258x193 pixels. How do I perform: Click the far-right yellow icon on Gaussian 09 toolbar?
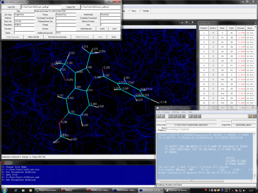pyautogui.click(x=254, y=116)
